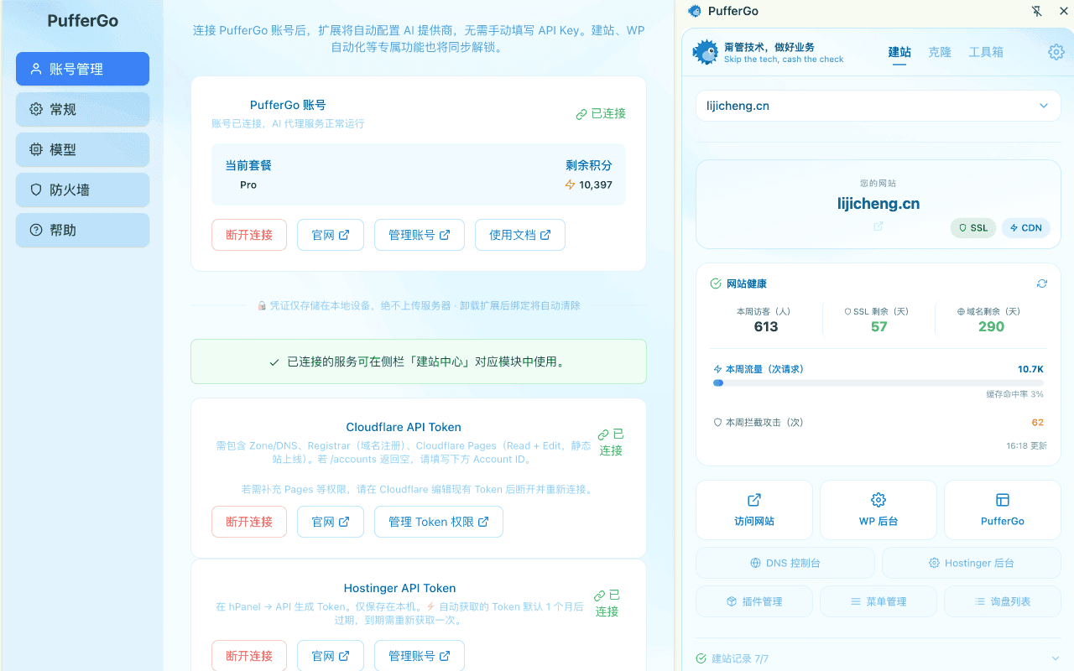Click the lijicheng.cn site name heading

pos(878,204)
